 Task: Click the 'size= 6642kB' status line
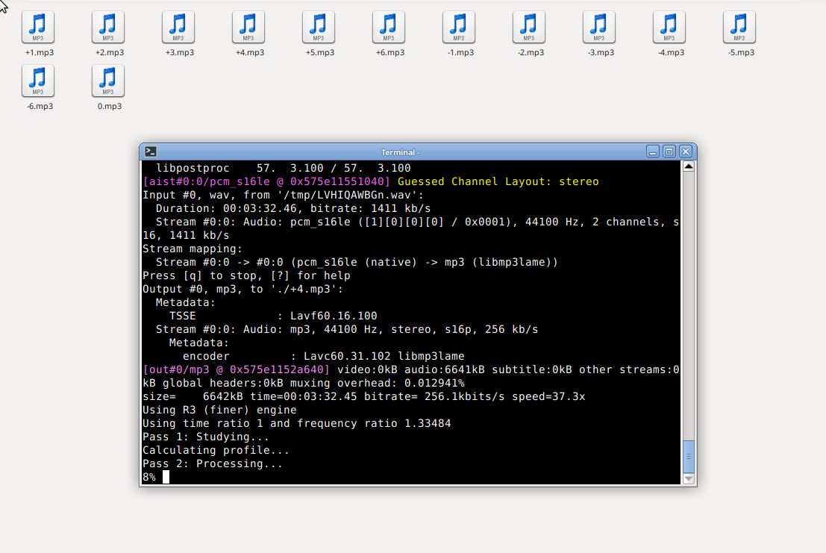tap(363, 396)
